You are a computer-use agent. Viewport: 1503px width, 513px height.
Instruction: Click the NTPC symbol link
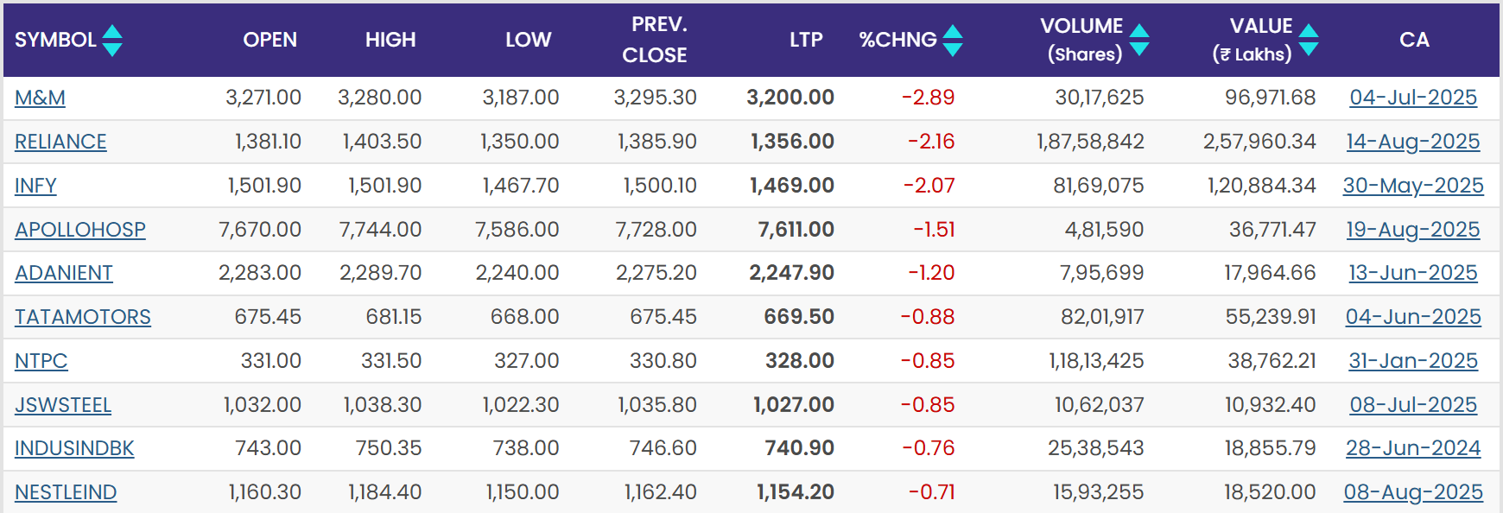point(41,361)
